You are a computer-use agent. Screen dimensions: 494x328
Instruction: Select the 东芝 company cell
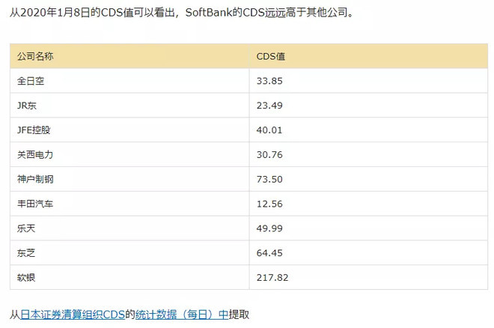26,253
